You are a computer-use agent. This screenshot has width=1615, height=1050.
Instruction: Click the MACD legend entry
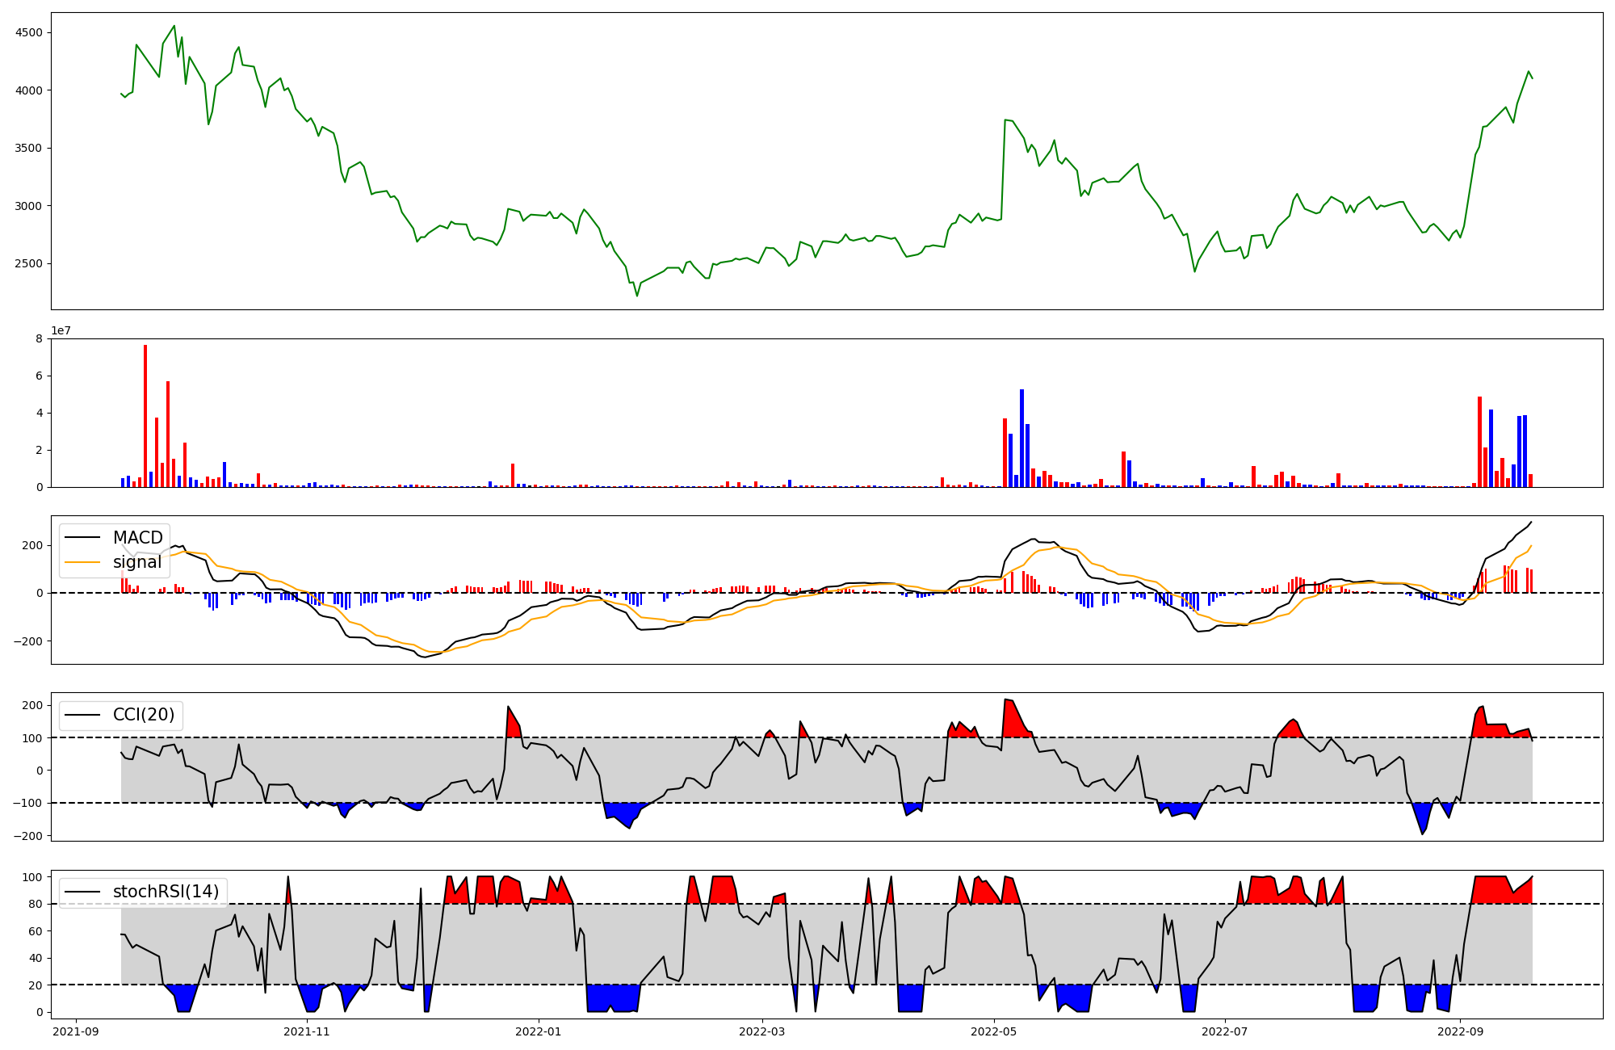pos(137,538)
